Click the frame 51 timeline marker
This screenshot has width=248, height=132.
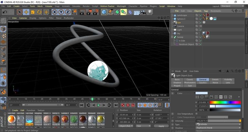[92, 99]
